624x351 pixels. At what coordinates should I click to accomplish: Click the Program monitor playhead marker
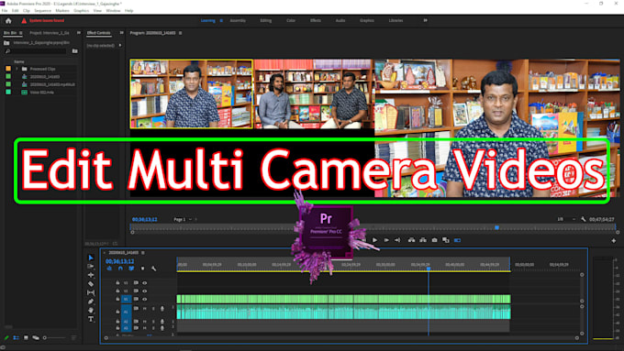496,227
